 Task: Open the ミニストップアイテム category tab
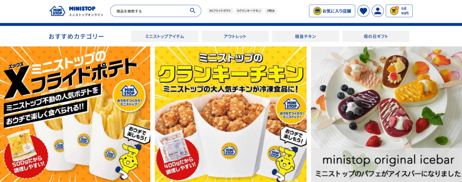(165, 36)
